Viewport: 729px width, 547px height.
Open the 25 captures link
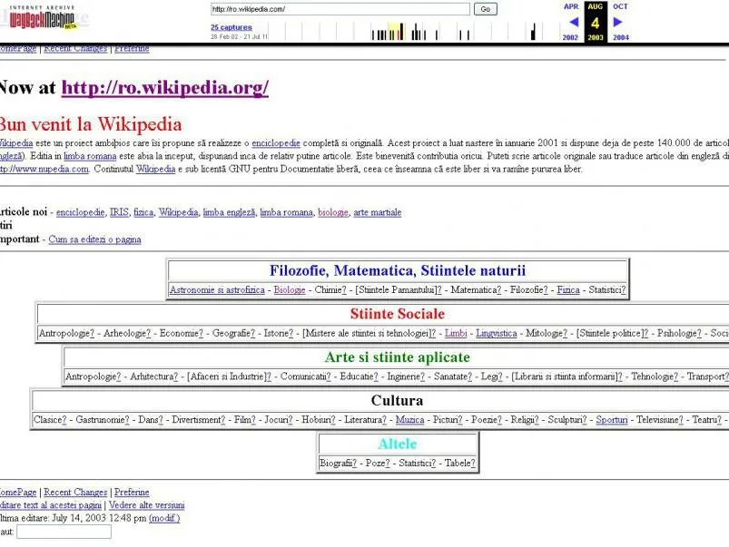pos(232,27)
